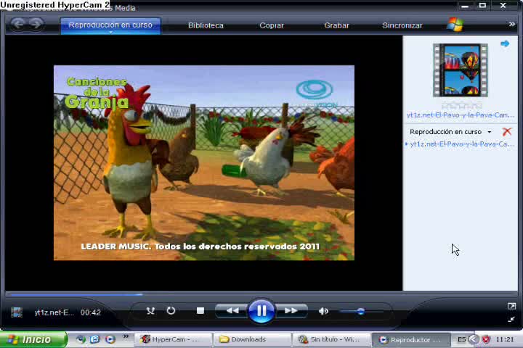The image size is (523, 348).
Task: Expand the hidden tabs chevron
Action: pyautogui.click(x=511, y=24)
